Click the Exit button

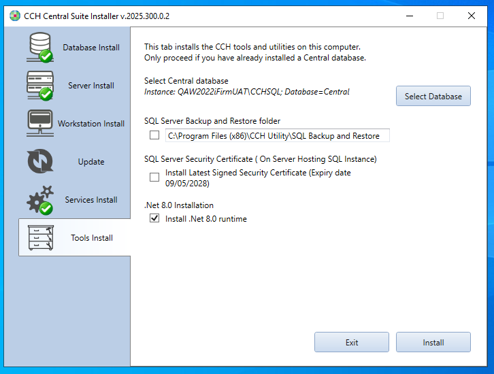point(352,342)
